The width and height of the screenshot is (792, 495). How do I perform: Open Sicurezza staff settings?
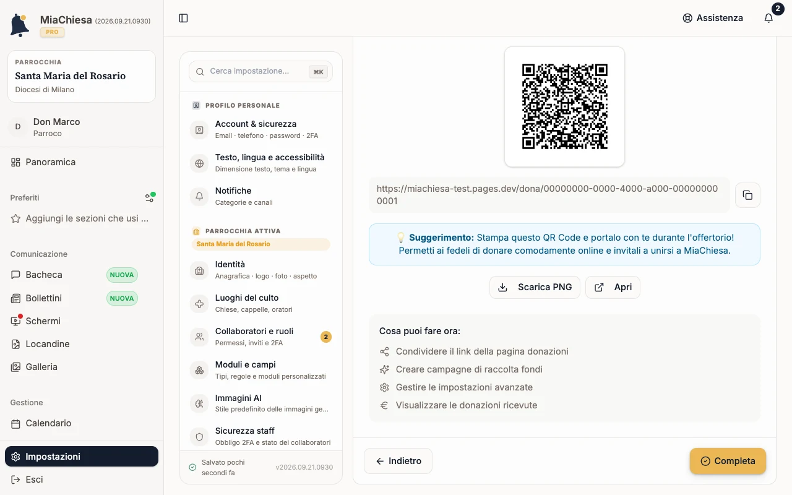pos(261,437)
